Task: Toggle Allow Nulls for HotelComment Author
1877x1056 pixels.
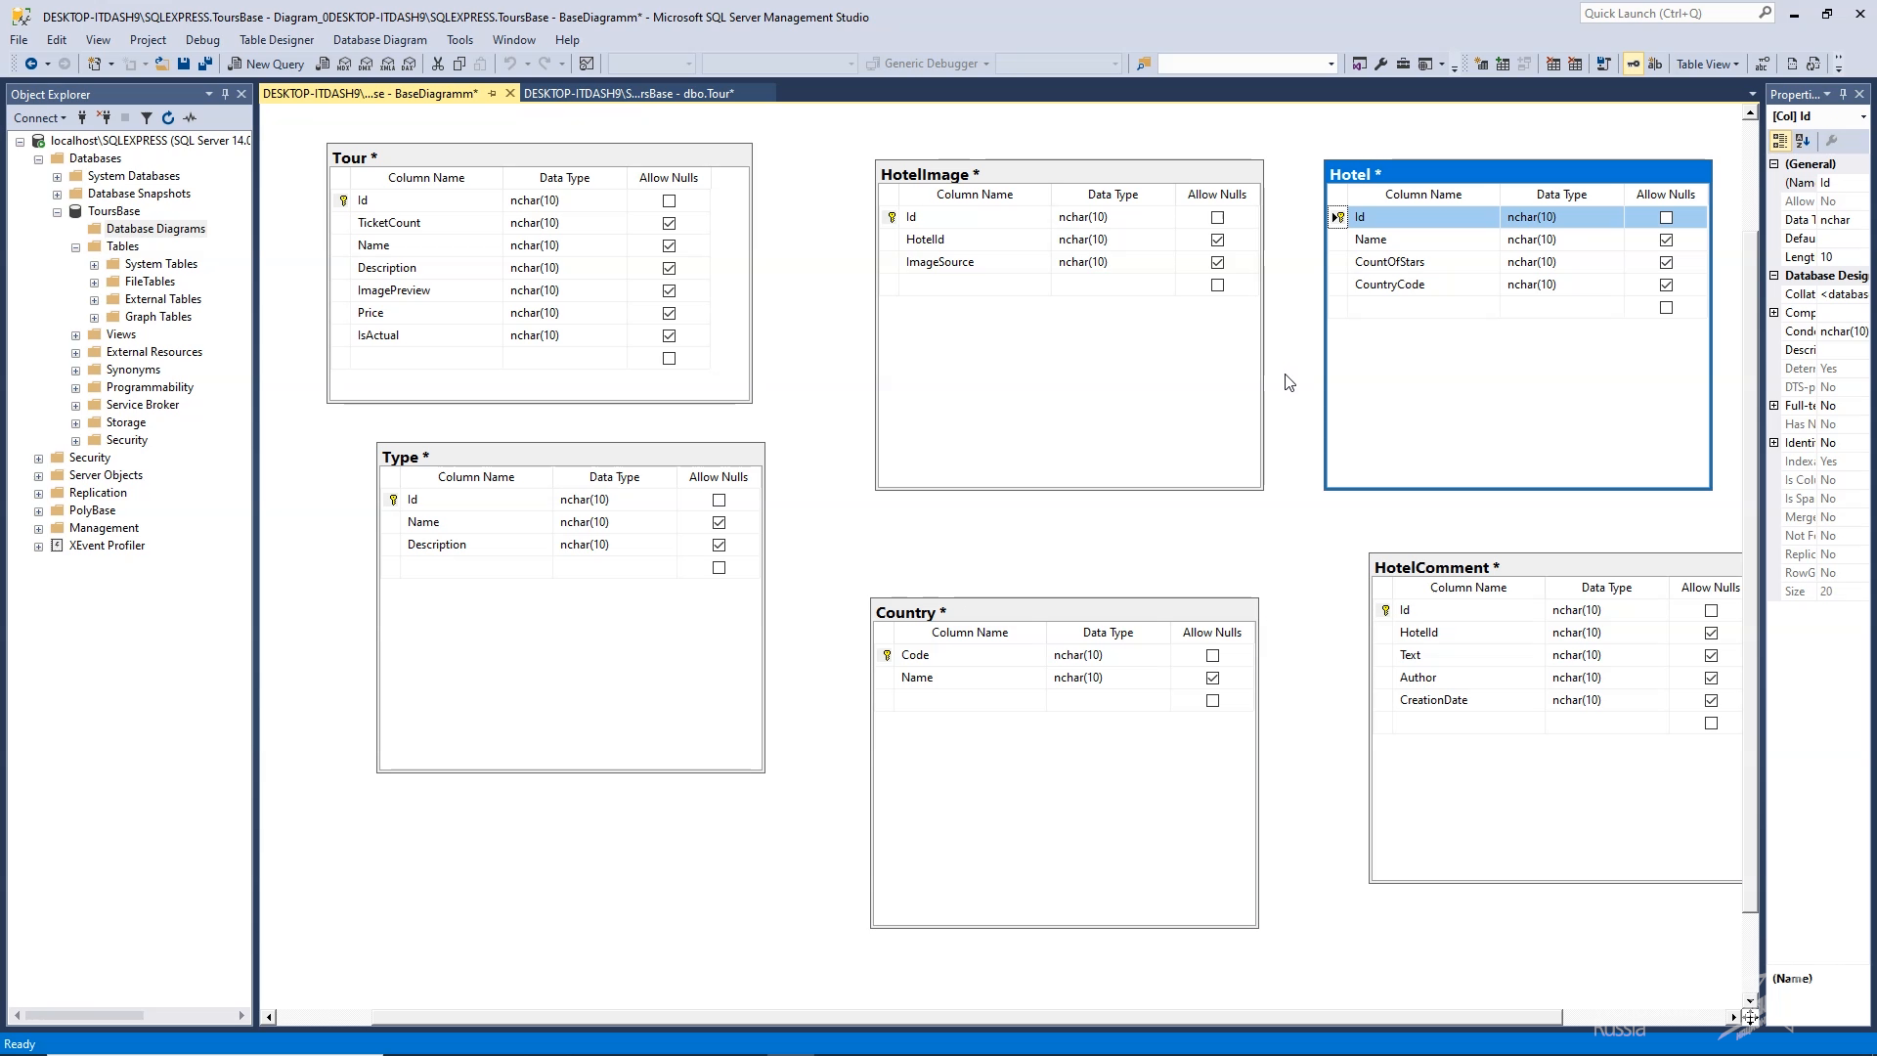Action: 1711,678
